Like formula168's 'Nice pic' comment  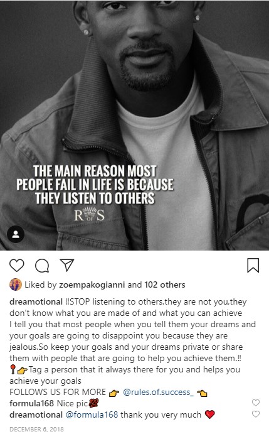pos(256,403)
